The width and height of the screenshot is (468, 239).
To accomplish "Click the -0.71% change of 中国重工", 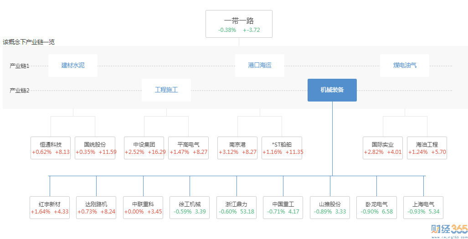I will point(276,212).
